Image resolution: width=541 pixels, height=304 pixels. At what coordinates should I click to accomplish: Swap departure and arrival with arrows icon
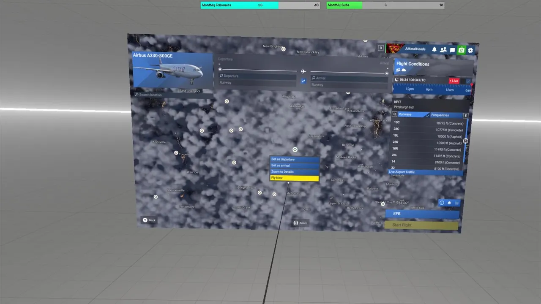303,81
